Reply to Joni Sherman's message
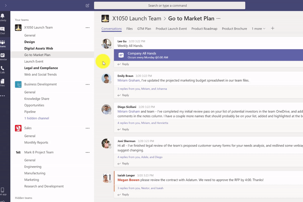Screen dimensions: 303x202 pyautogui.click(x=123, y=164)
